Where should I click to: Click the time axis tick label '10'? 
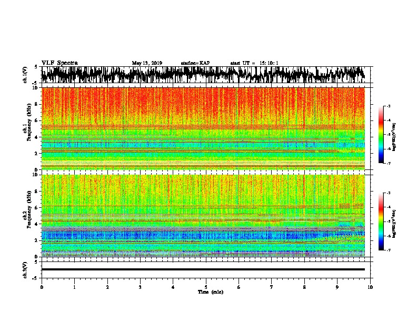pos(370,287)
